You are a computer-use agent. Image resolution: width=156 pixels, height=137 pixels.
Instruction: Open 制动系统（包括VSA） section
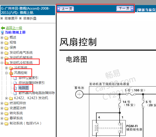click(x=25, y=123)
